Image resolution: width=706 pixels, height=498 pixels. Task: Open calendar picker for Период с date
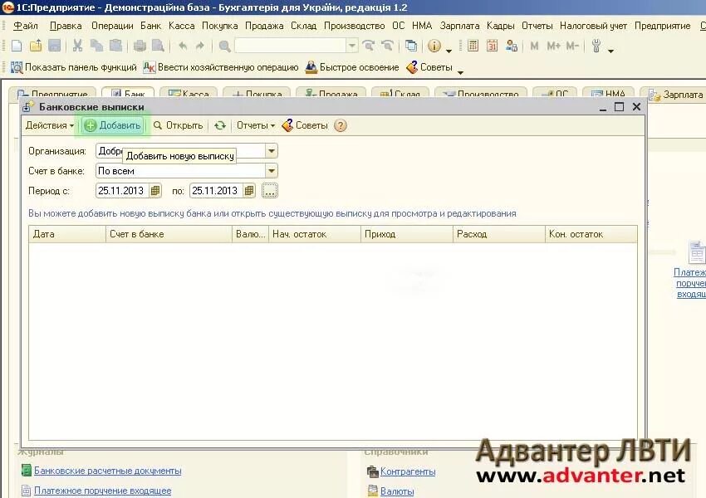point(154,191)
